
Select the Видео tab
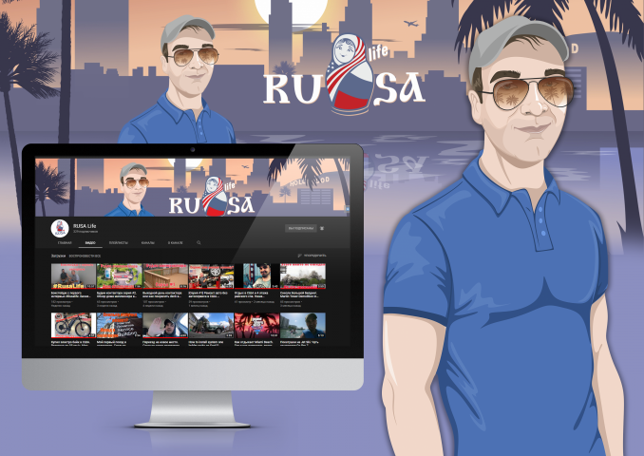[90, 243]
